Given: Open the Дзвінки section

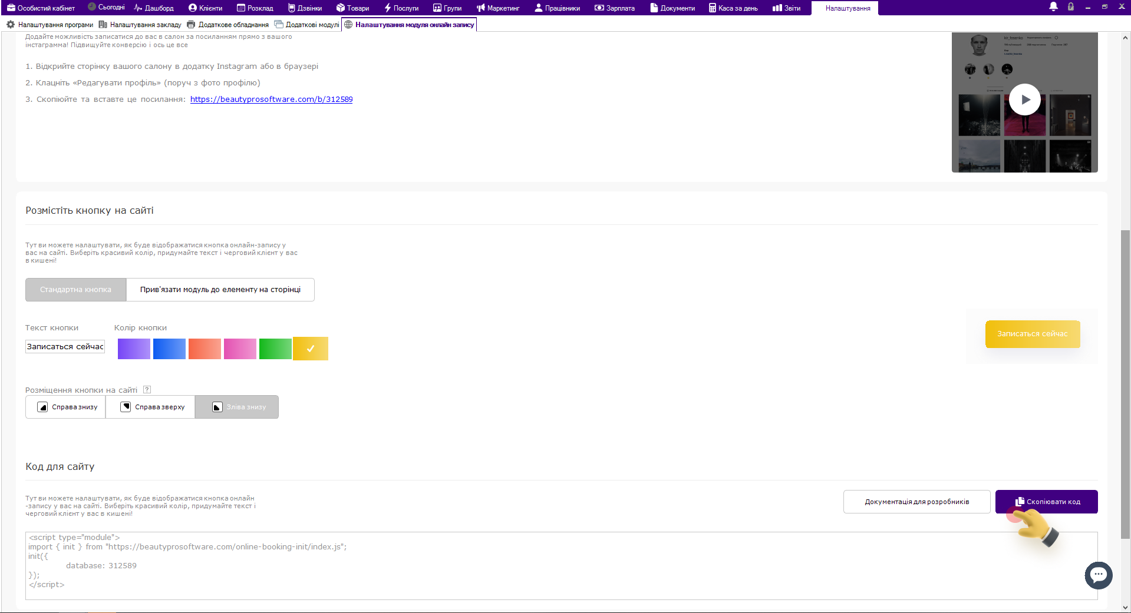Looking at the screenshot, I should (x=305, y=8).
